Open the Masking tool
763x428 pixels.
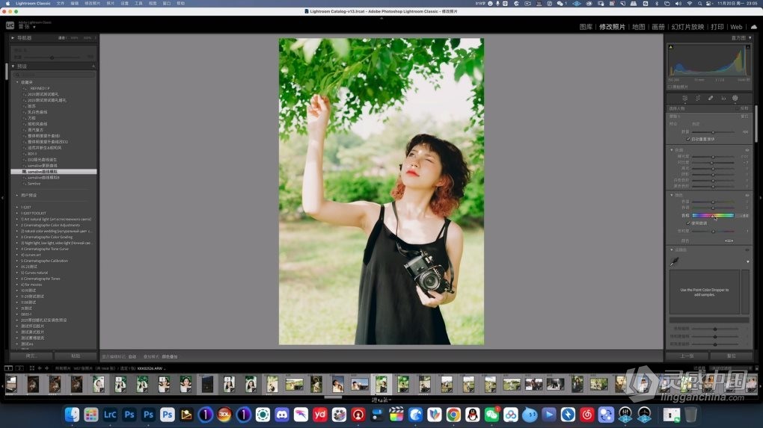click(x=735, y=98)
